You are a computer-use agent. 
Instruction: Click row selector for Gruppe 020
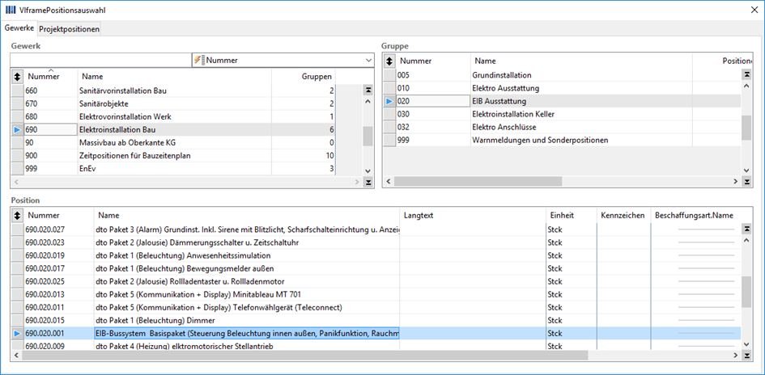pos(389,101)
